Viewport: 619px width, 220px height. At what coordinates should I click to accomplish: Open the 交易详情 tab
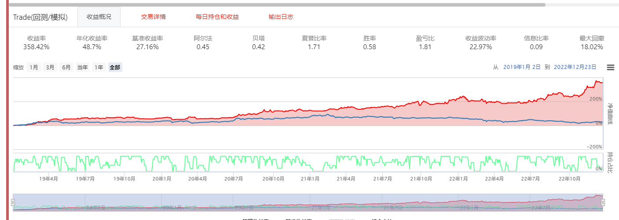point(153,17)
